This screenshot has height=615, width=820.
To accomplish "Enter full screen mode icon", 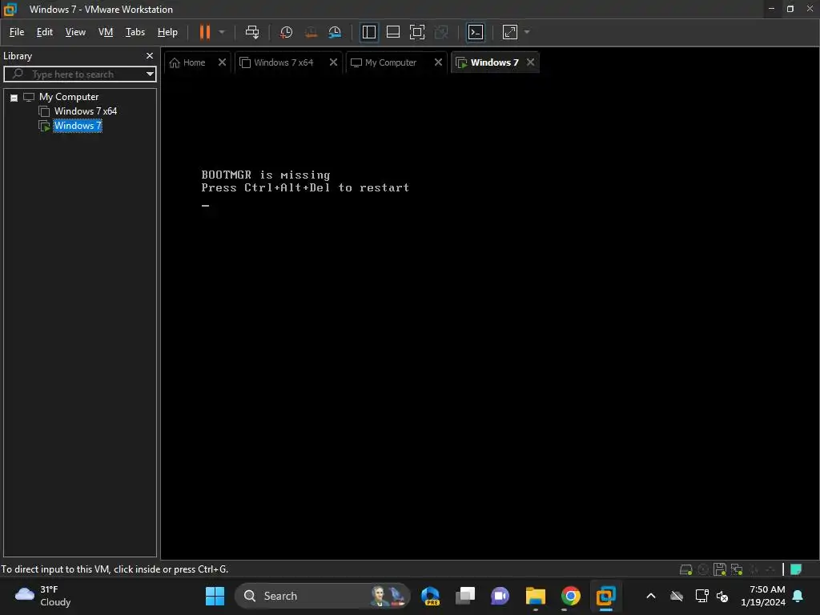I will pos(416,32).
